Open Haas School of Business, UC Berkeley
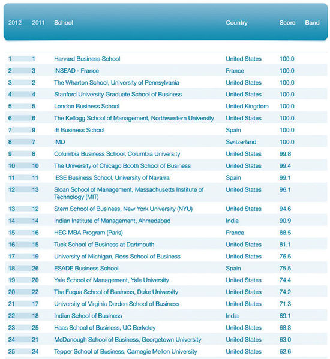 click(105, 328)
